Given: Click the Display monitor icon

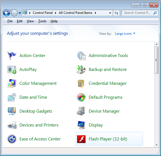Looking at the screenshot, I should point(81,125).
